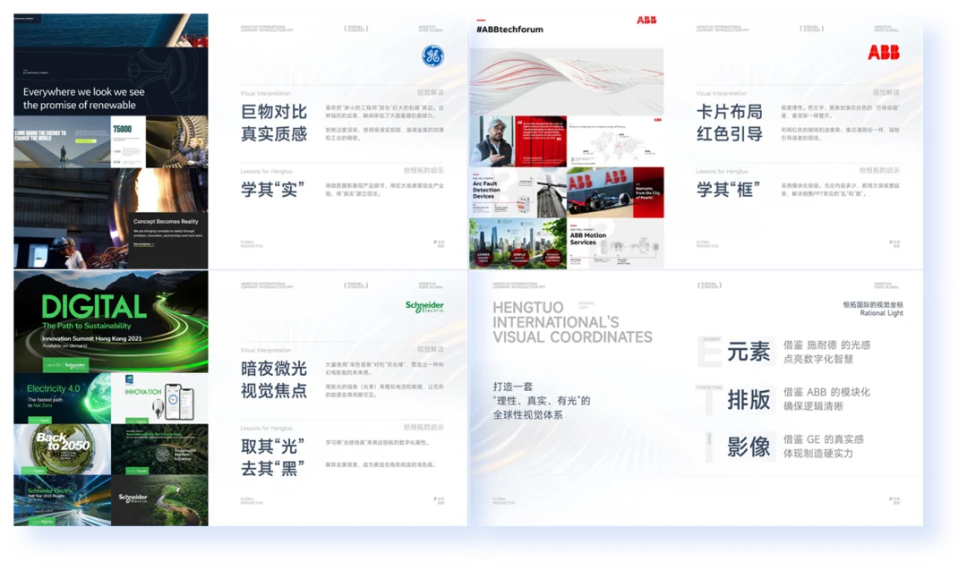Open the Schneider Electric light-trails thumbnail

(63, 500)
